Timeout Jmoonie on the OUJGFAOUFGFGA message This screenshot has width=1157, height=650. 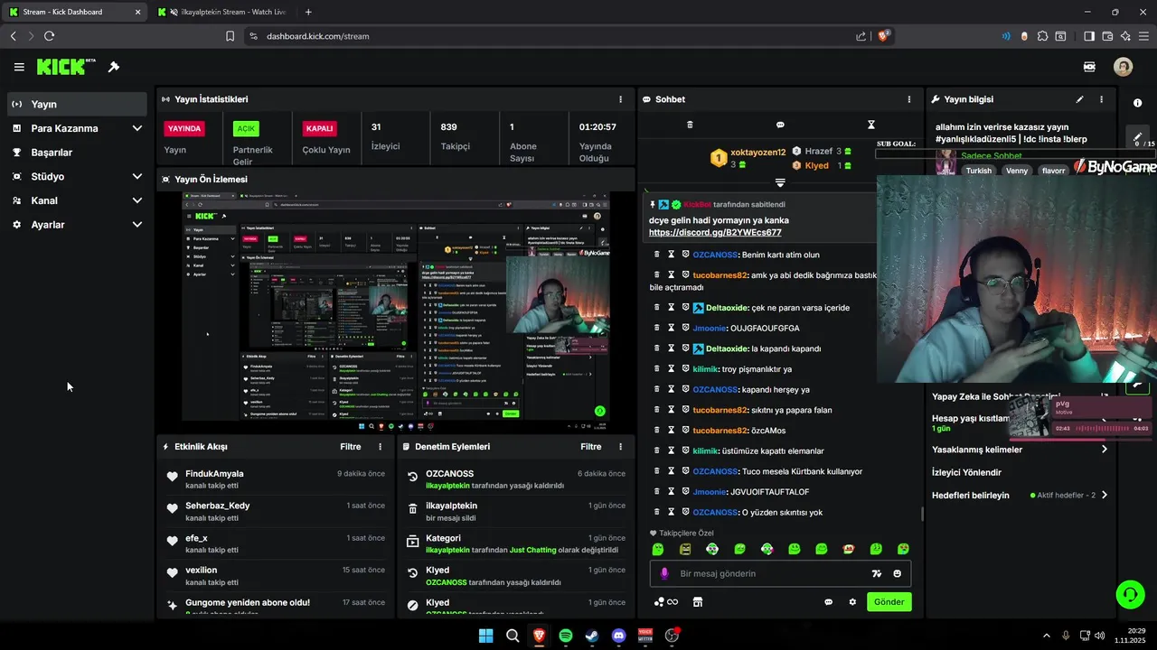(672, 328)
